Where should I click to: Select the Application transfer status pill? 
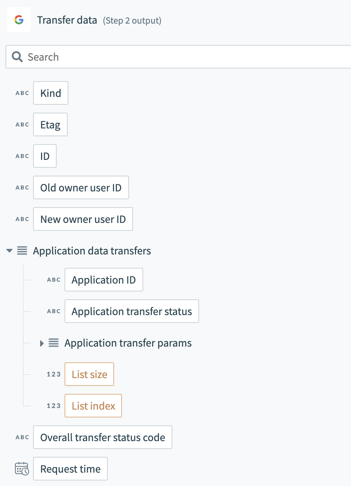click(132, 312)
